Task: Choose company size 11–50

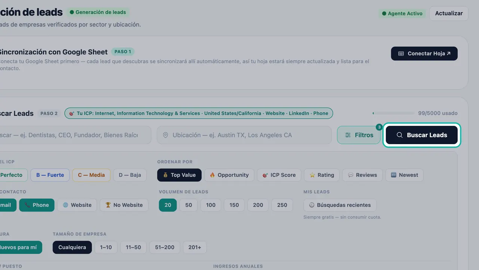Action: pos(133,247)
